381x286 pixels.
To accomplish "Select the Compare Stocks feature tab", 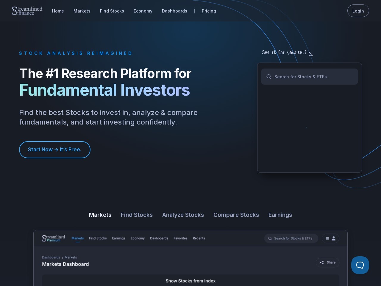I will pos(236,215).
